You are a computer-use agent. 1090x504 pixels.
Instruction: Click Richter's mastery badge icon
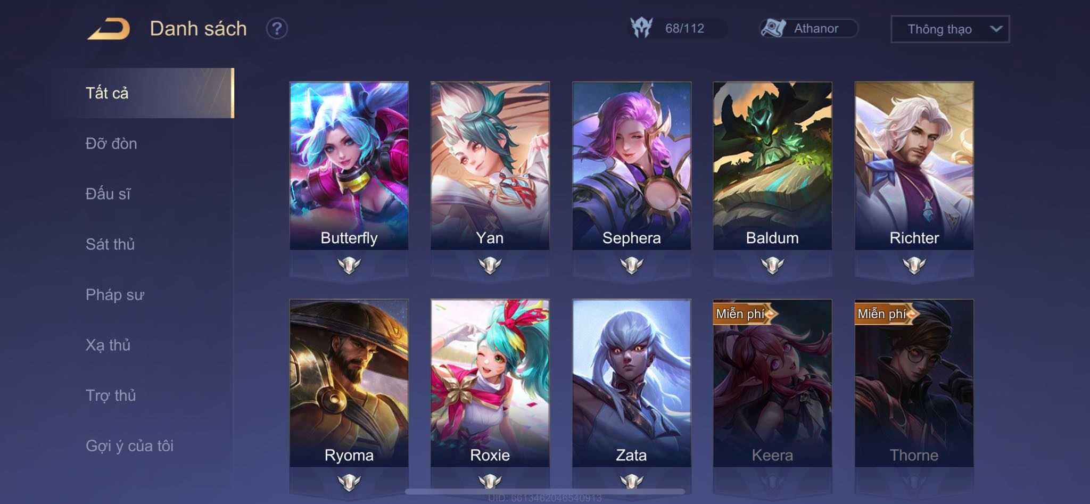[x=914, y=265]
